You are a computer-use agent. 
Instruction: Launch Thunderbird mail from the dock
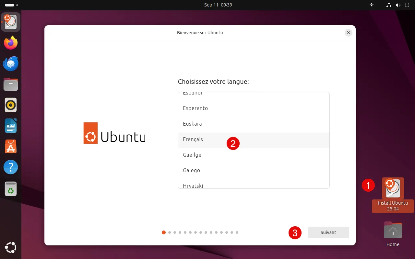[11, 64]
